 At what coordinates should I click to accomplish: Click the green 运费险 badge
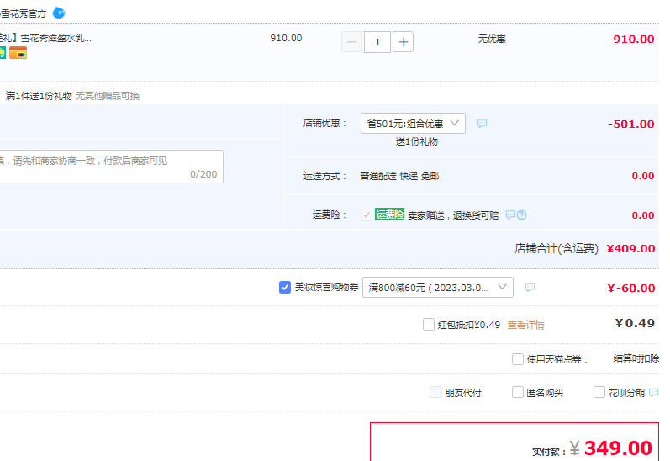pos(389,215)
